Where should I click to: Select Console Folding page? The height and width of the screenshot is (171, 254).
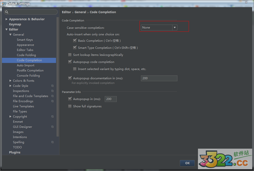tap(28, 76)
